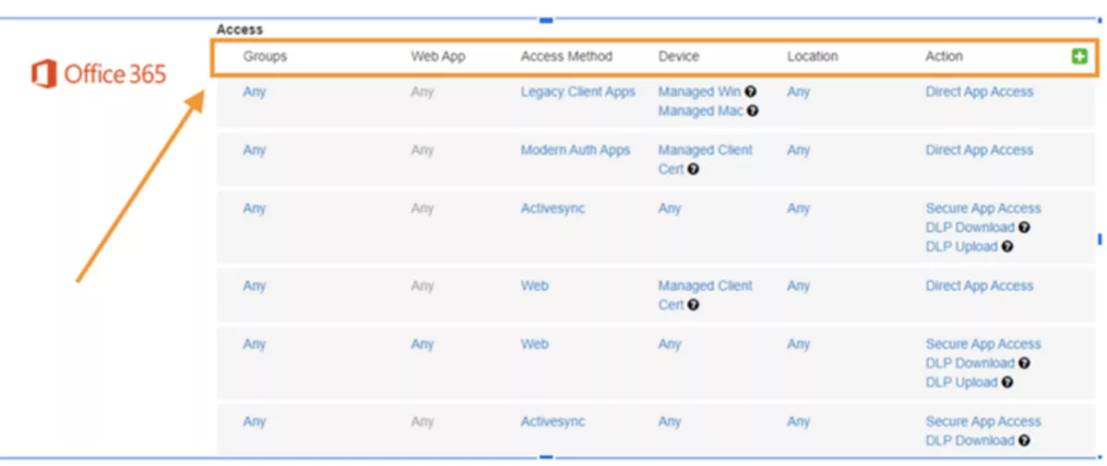Click the Action column header
Image resolution: width=1107 pixels, height=466 pixels.
944,56
